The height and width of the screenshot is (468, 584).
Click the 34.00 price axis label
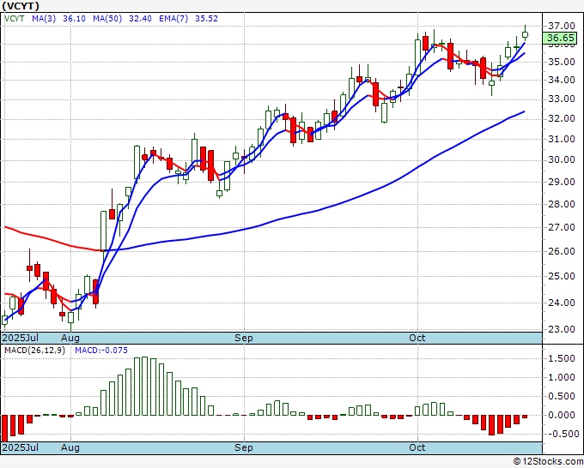point(562,80)
